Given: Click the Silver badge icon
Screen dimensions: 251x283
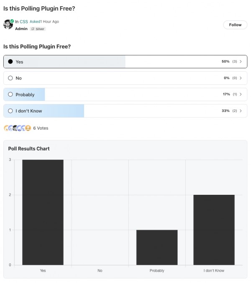Looking at the screenshot, I should 33,29.
